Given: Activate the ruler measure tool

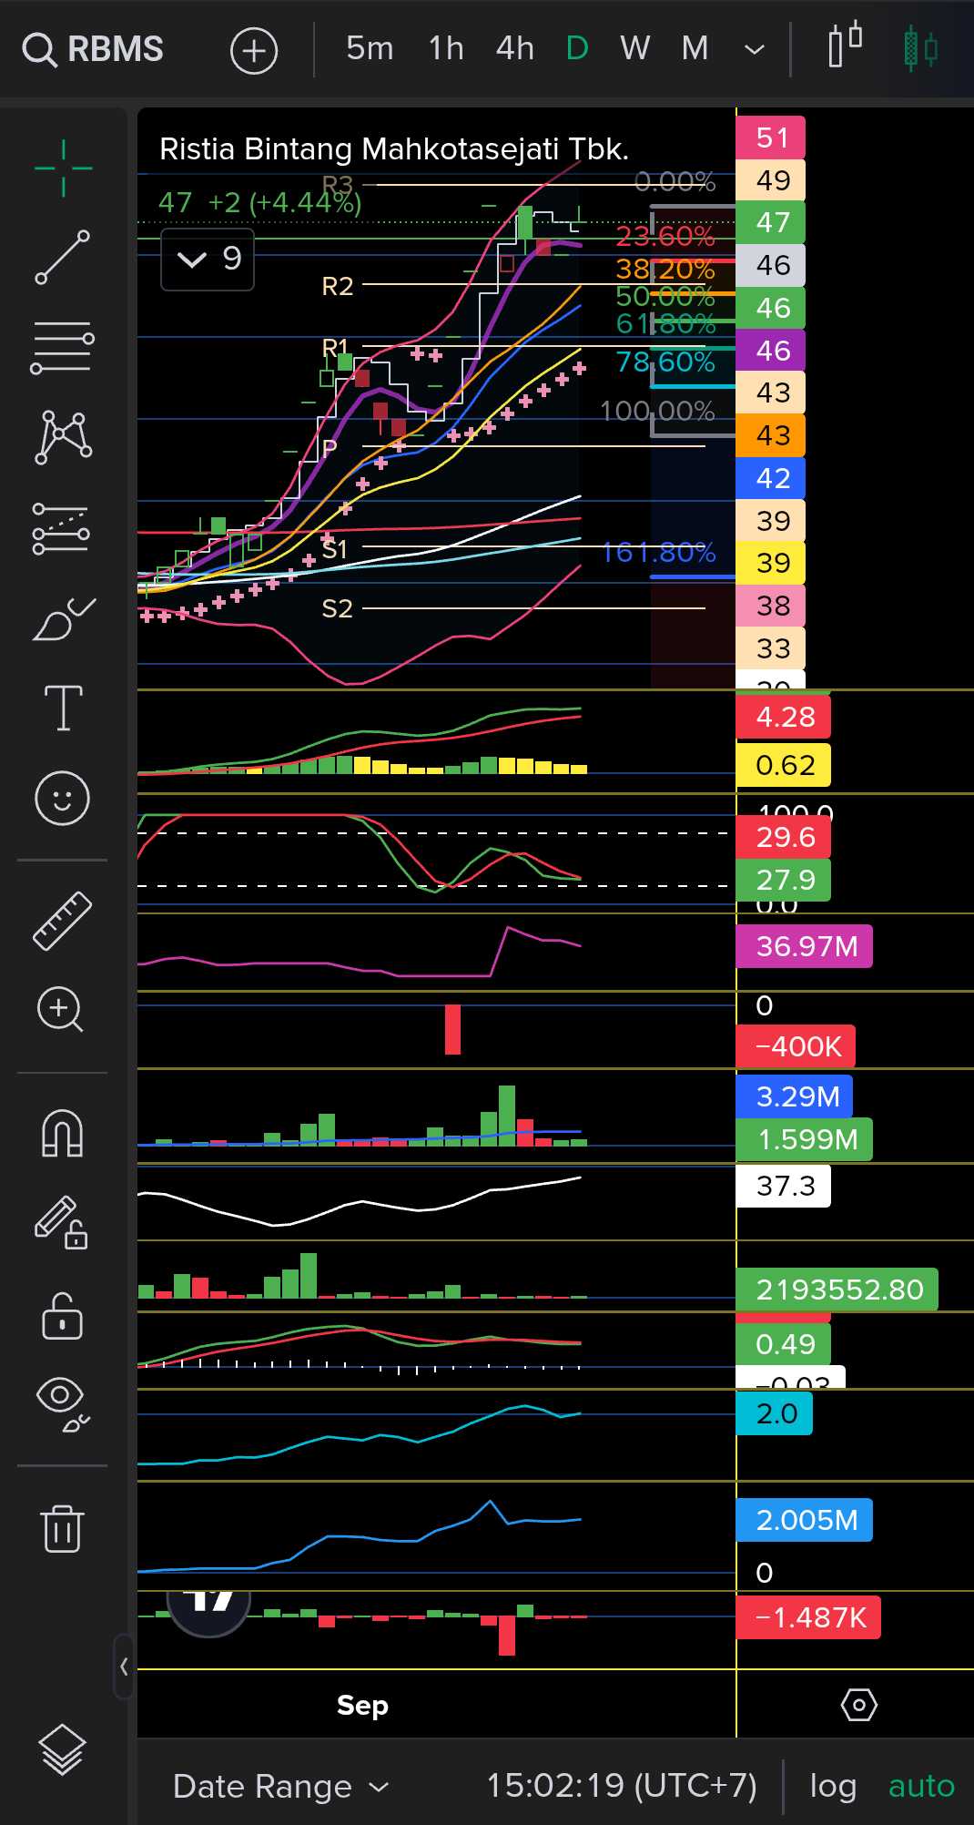Looking at the screenshot, I should pyautogui.click(x=63, y=921).
